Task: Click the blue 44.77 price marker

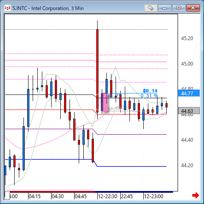Action: pyautogui.click(x=189, y=93)
